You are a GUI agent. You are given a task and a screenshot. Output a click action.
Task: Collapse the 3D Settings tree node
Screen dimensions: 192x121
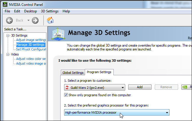click(8, 36)
